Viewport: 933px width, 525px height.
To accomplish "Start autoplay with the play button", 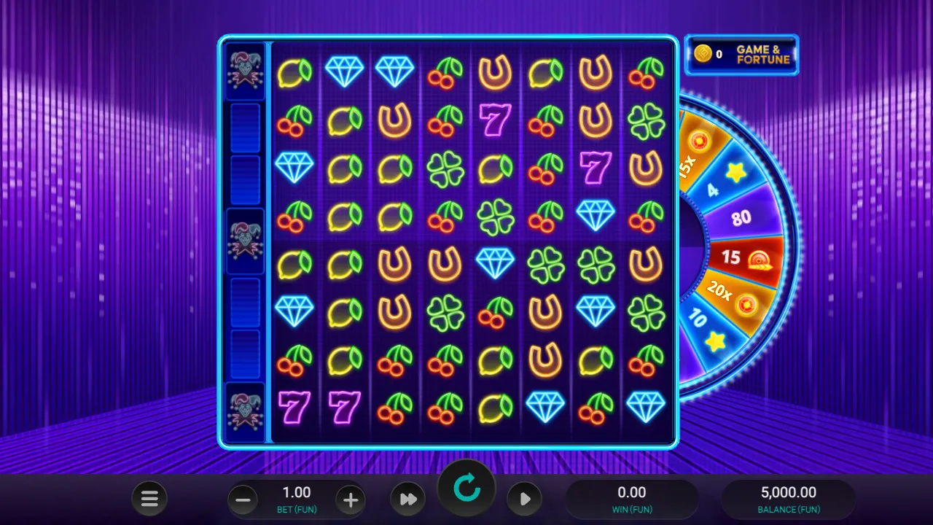I will (x=525, y=499).
